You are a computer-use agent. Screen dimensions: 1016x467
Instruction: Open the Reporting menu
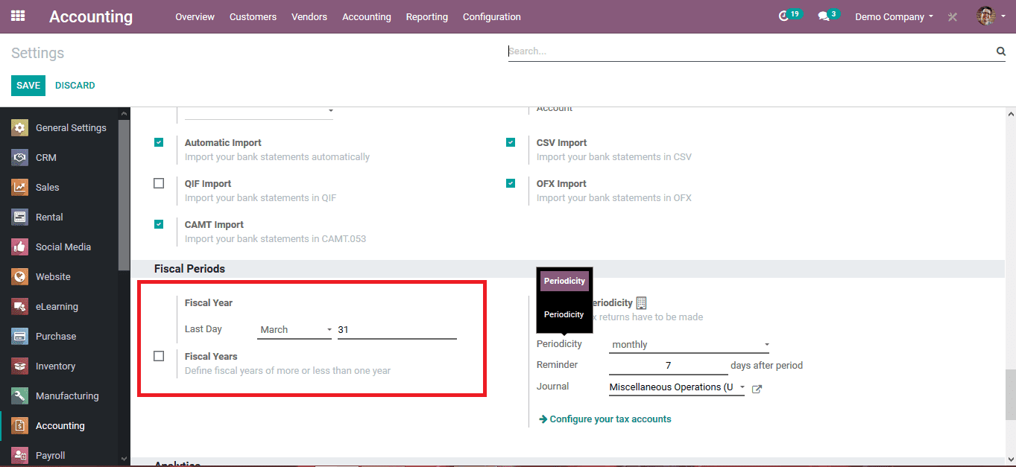(x=427, y=16)
